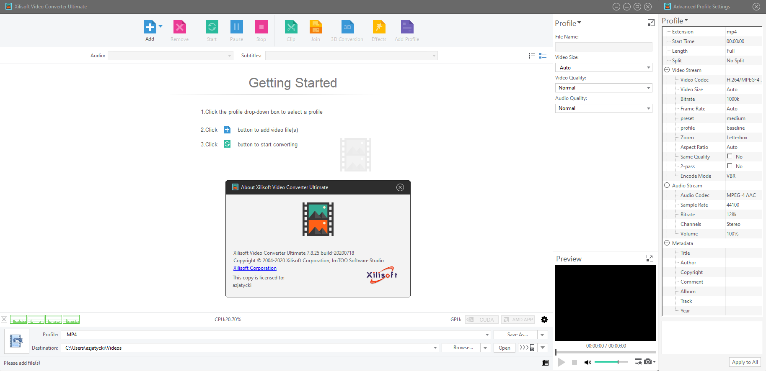Stop the preview playback

coord(574,362)
